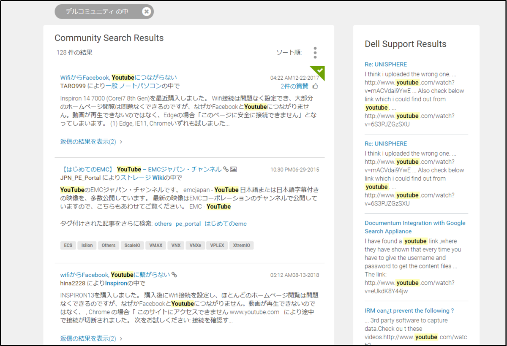Click the Isilon label chip
The height and width of the screenshot is (346, 507).
point(87,246)
